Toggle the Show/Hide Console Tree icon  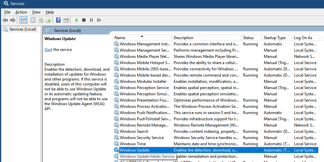coord(23,20)
